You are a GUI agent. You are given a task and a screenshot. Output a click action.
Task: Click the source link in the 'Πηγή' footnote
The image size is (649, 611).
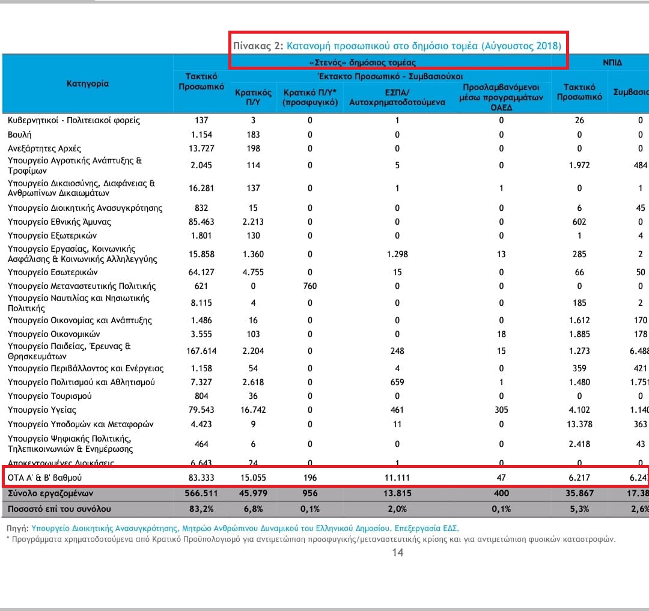(245, 529)
